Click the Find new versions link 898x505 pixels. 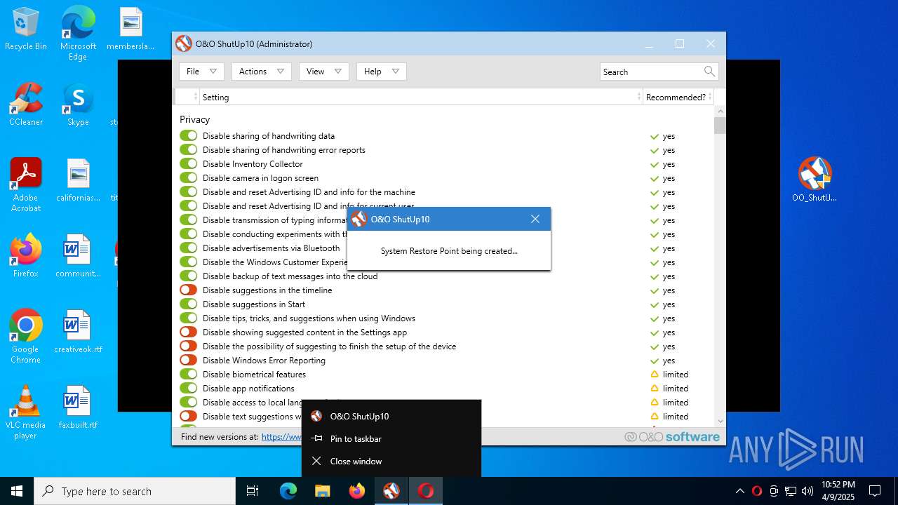(281, 436)
